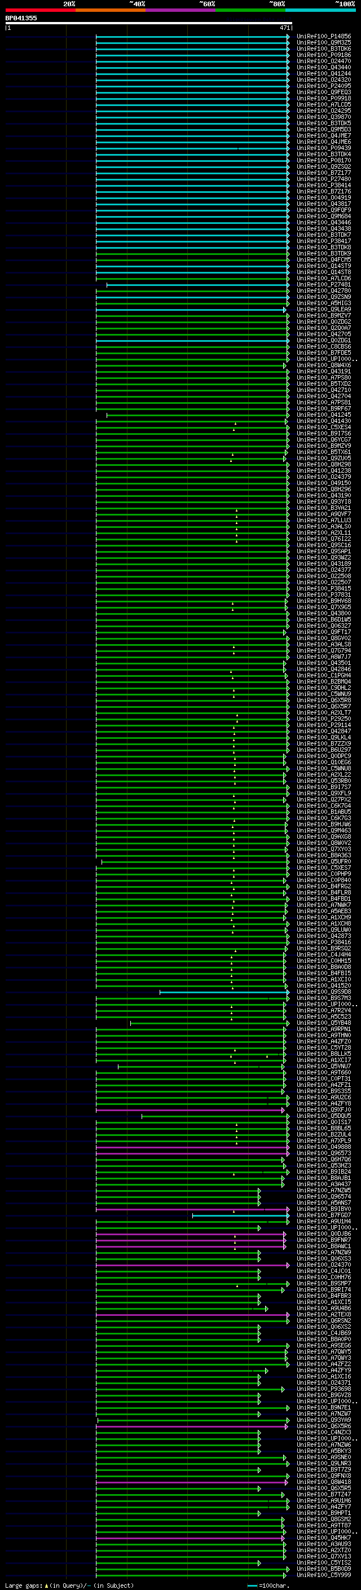Viewport: 361px width, 1590px height.
Task: Select the UniRef100_Q9S9D8 label
Action: [324, 992]
